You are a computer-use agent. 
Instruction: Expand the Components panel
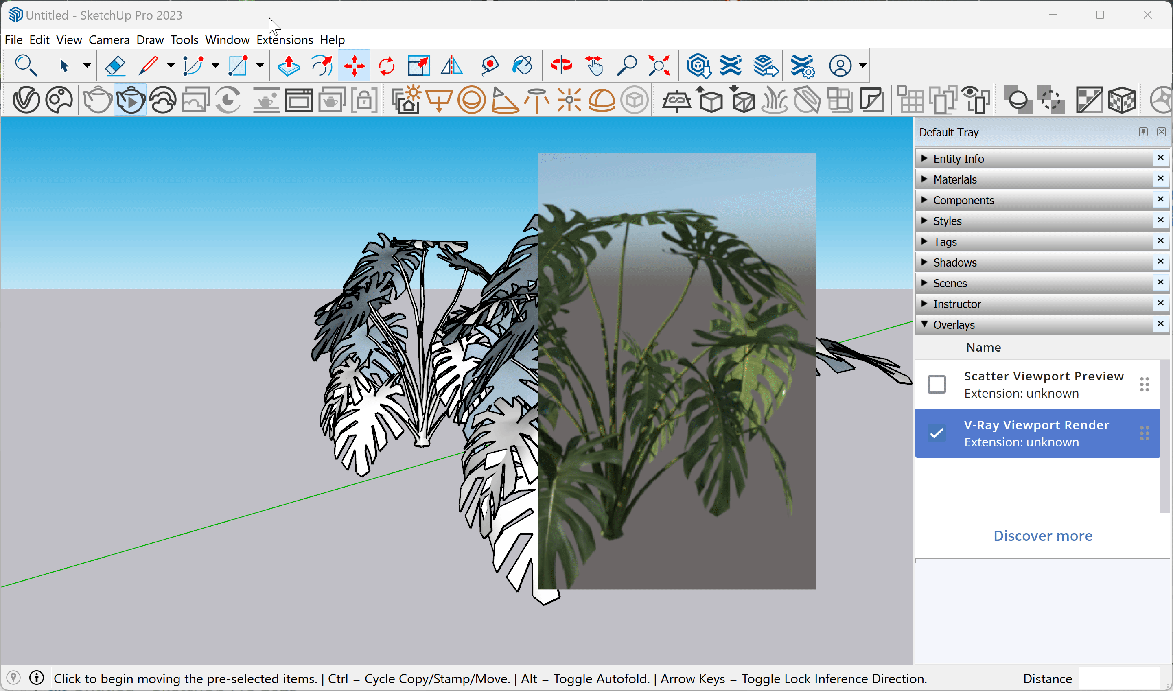coord(1035,200)
